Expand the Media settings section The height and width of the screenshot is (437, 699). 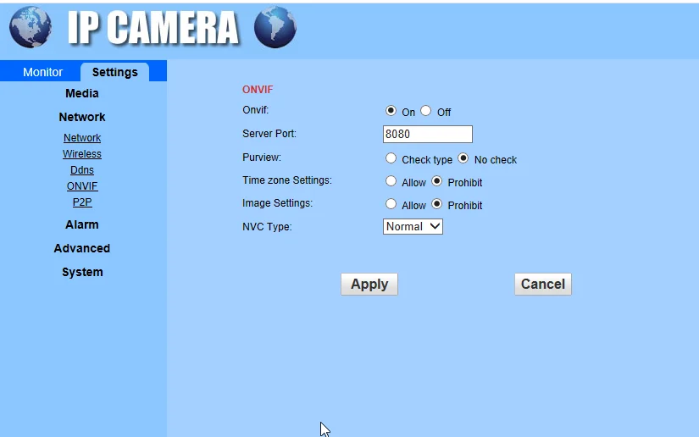(x=82, y=93)
